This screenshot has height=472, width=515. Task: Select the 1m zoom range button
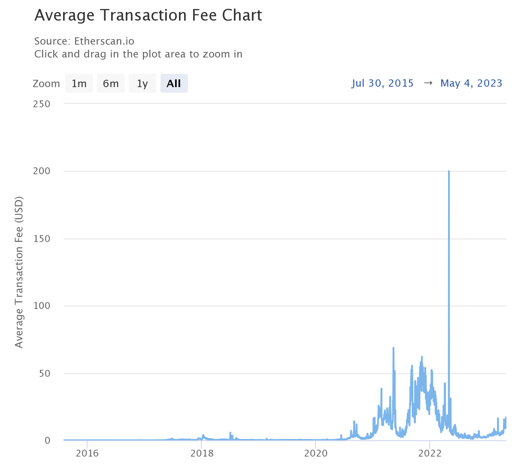(79, 83)
